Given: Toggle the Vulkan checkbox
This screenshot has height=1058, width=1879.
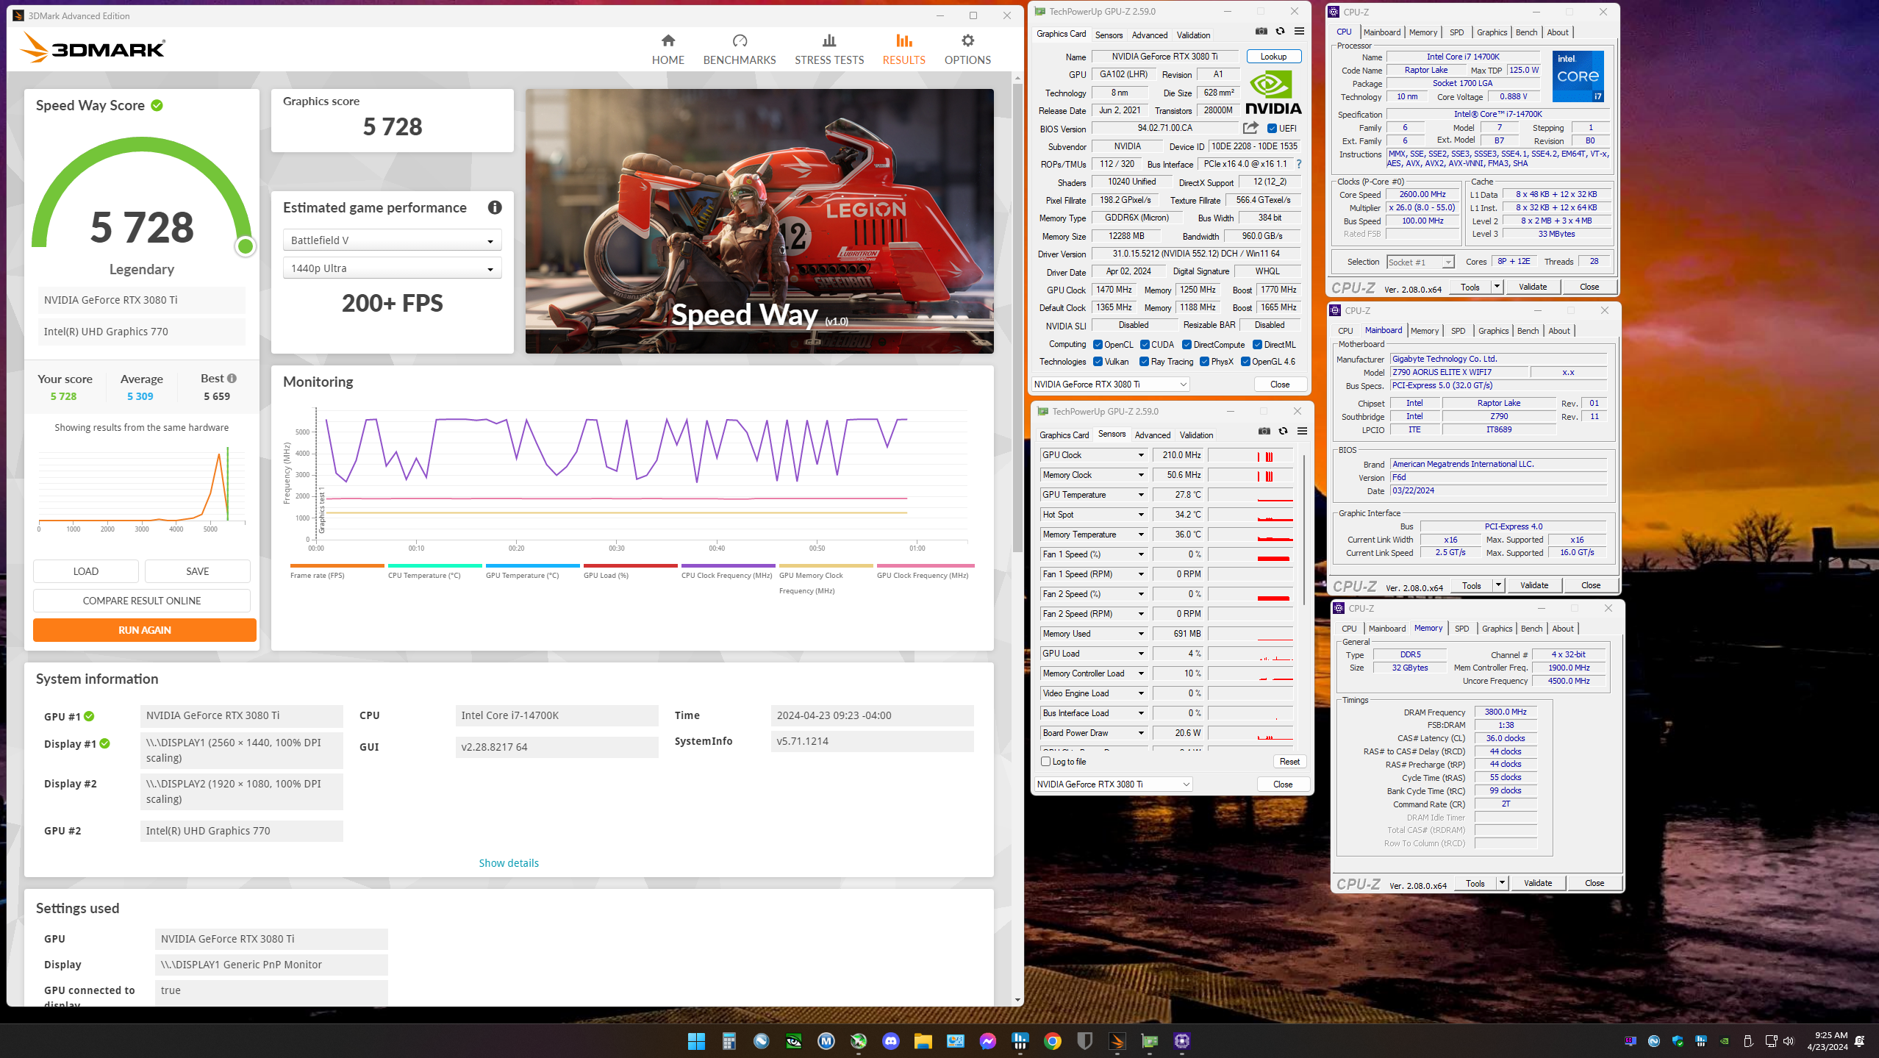Looking at the screenshot, I should pos(1098,362).
